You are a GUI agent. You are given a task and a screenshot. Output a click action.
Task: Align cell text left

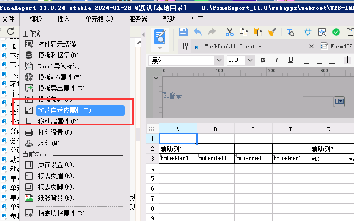(x=307, y=60)
